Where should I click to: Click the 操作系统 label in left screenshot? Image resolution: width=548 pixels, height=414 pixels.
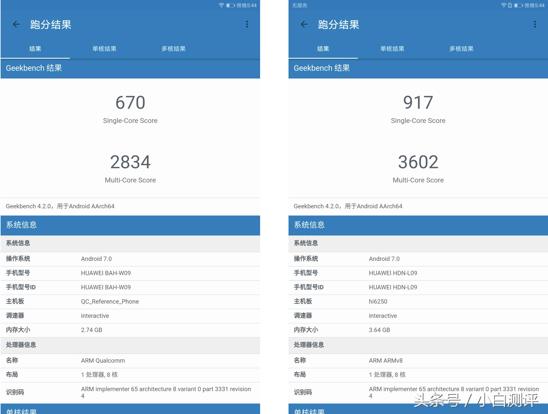point(18,259)
